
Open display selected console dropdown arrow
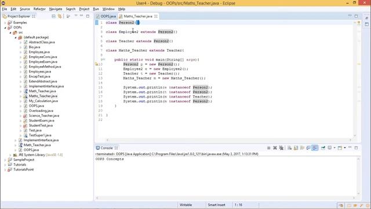point(334,148)
